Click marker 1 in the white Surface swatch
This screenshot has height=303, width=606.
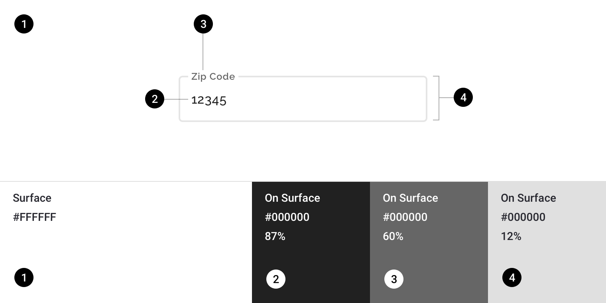[24, 277]
